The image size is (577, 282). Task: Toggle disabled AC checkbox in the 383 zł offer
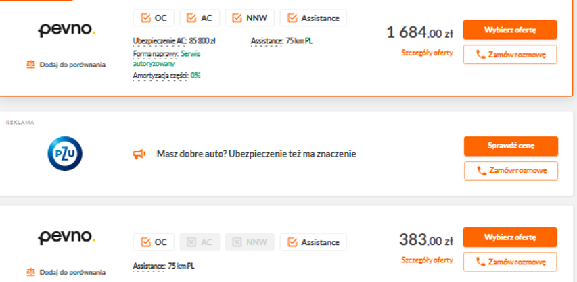pos(191,242)
